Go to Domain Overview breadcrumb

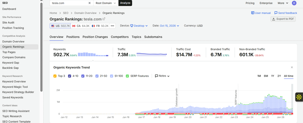pos(86,13)
